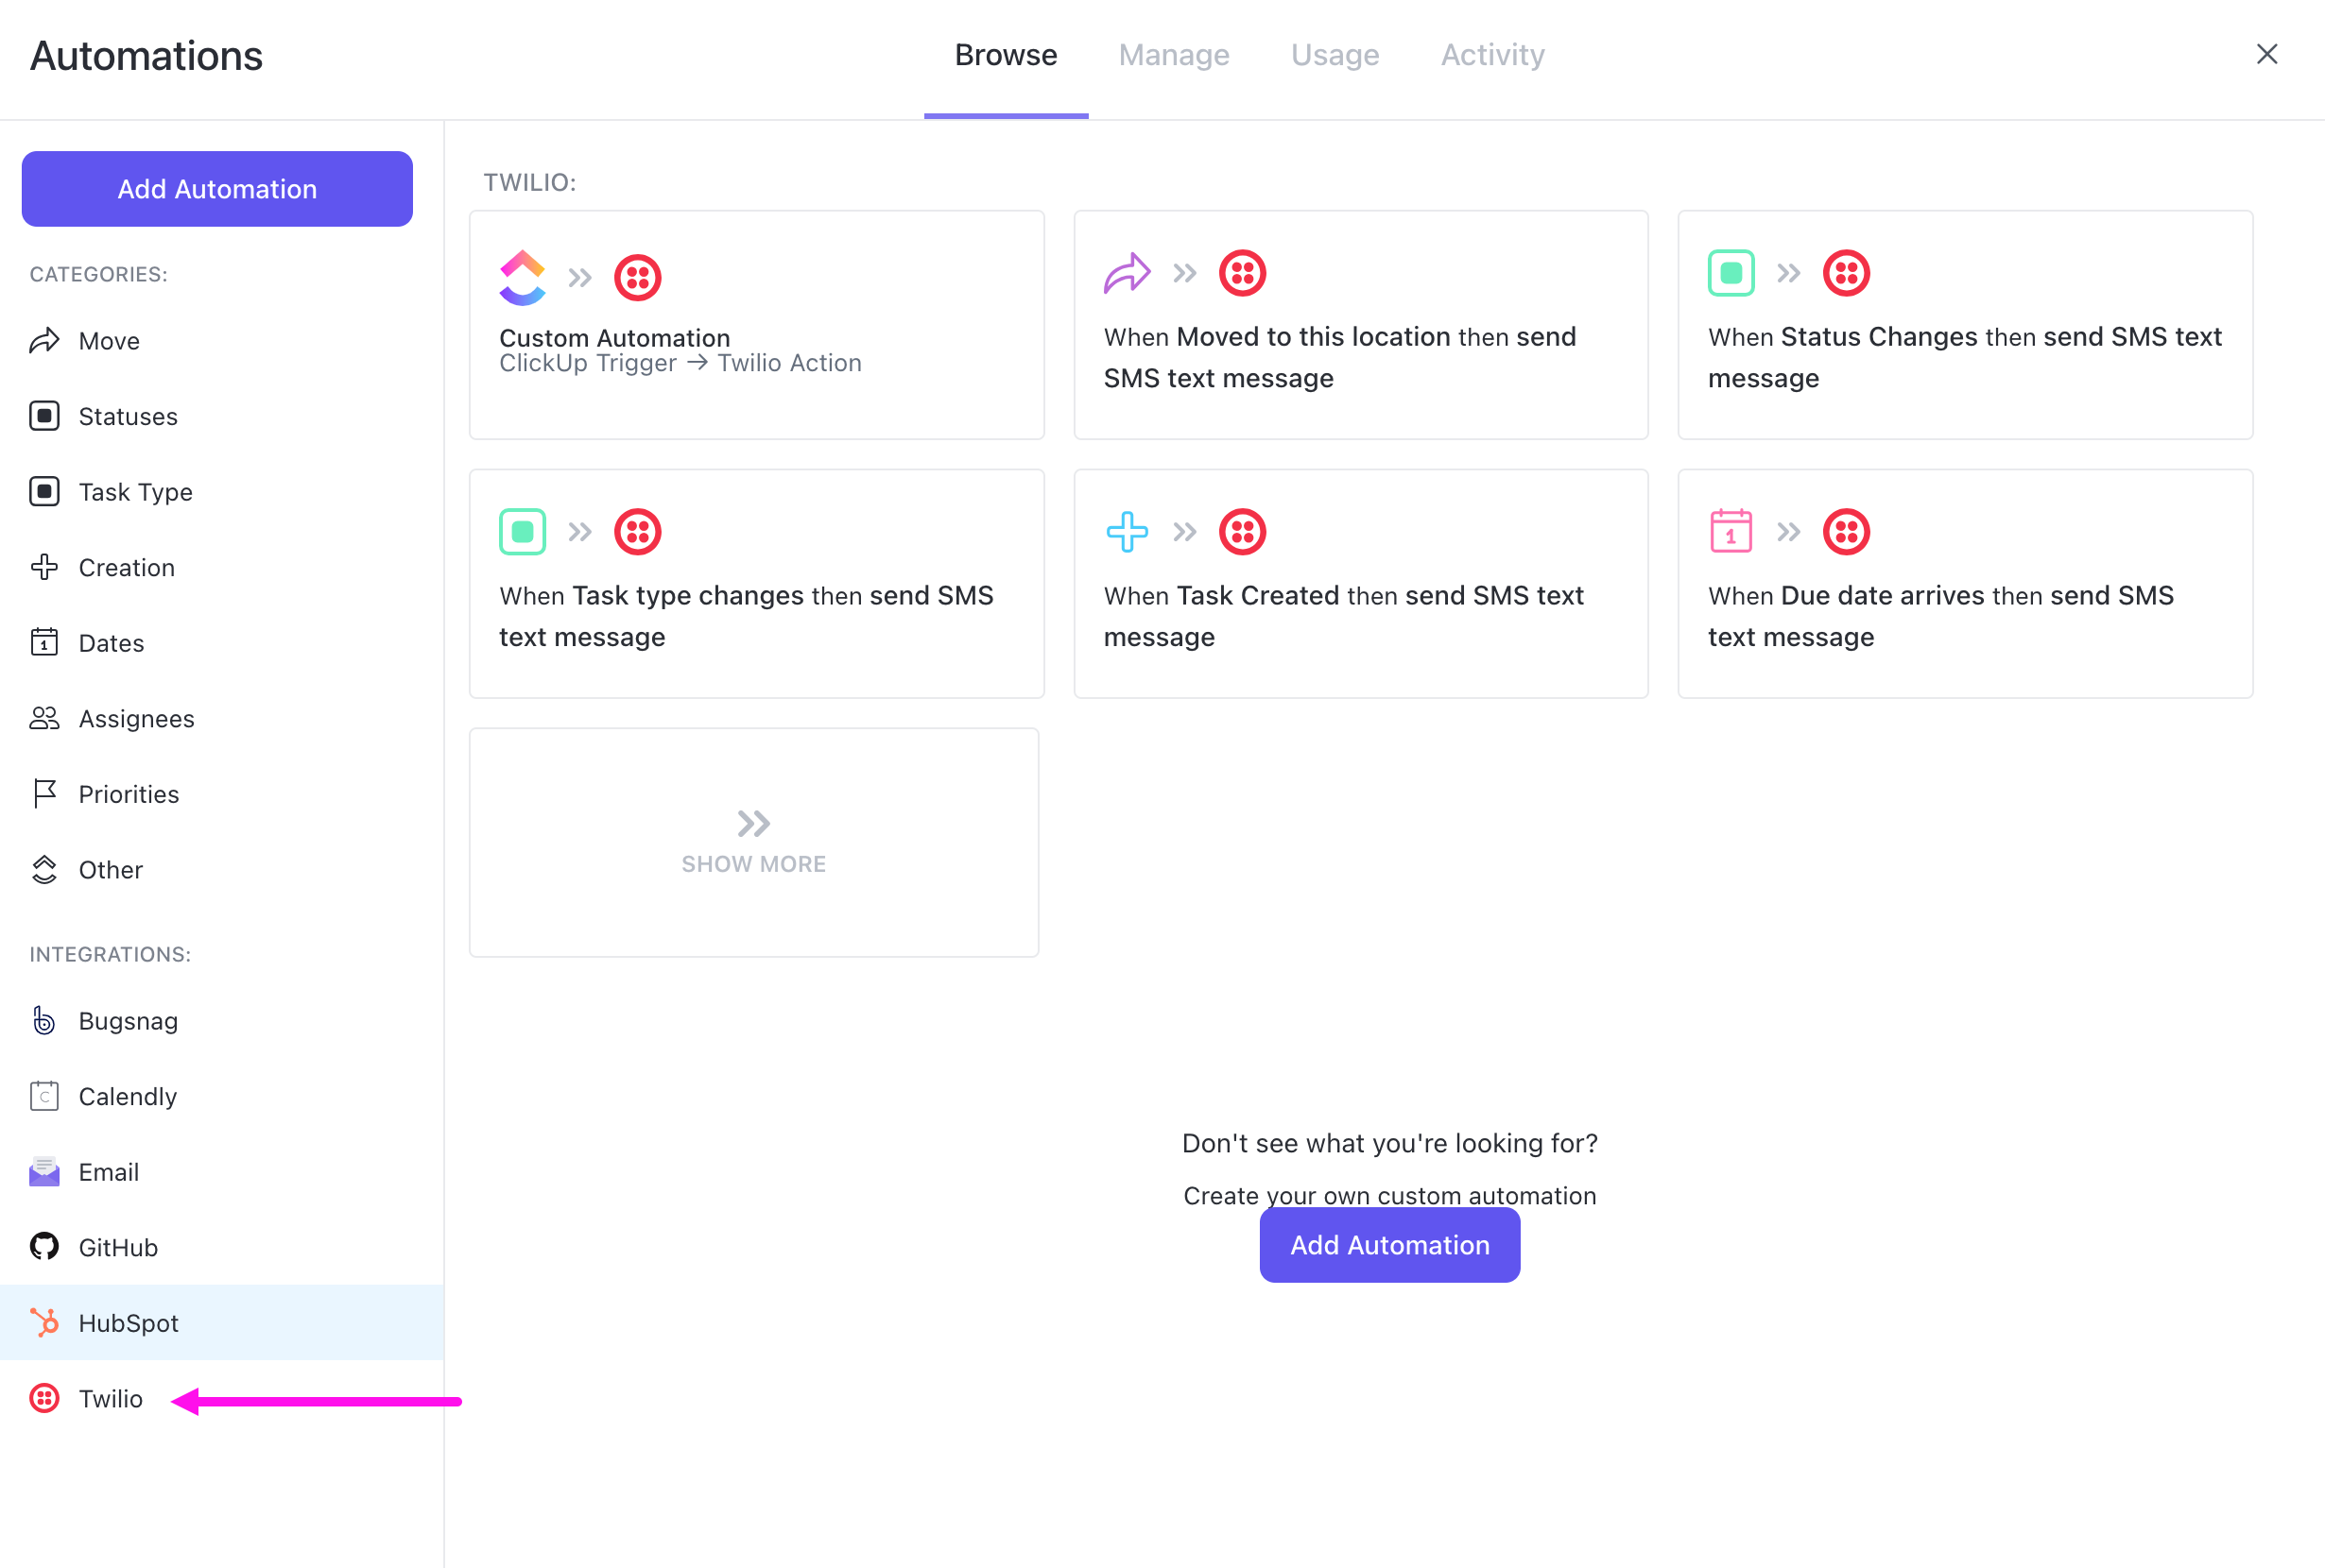Click the top-left Add Automation button

[217, 189]
